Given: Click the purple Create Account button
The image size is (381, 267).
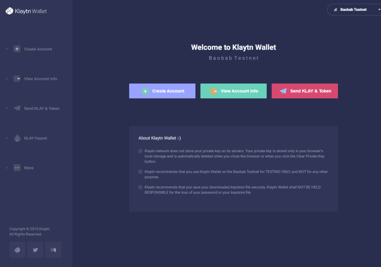Looking at the screenshot, I should coord(162,91).
